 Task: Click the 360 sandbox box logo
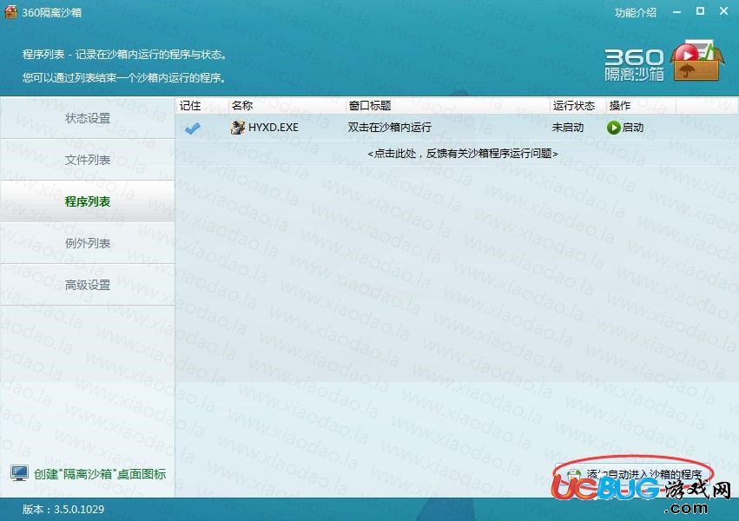pos(696,62)
